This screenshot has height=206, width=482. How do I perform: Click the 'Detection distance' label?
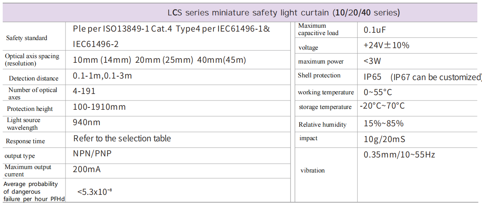tap(34, 79)
